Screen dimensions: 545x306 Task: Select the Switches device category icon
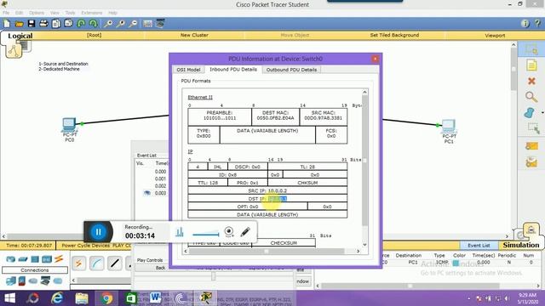23,258
